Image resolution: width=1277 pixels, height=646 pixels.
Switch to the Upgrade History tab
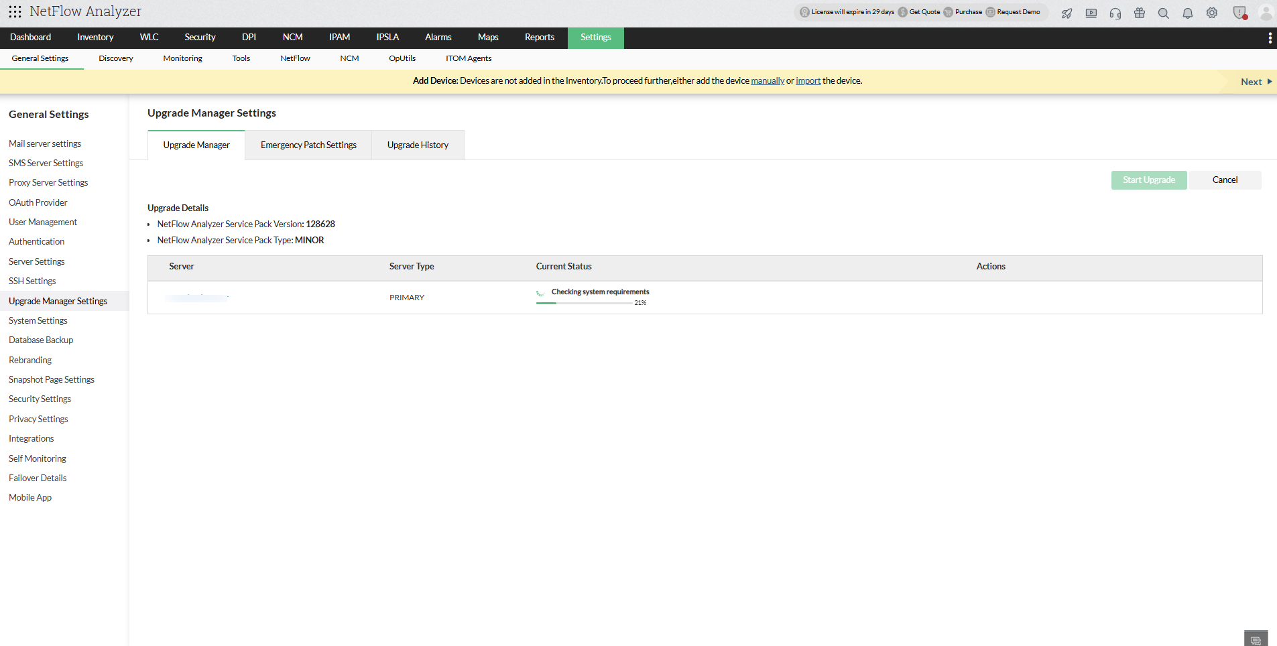point(418,145)
